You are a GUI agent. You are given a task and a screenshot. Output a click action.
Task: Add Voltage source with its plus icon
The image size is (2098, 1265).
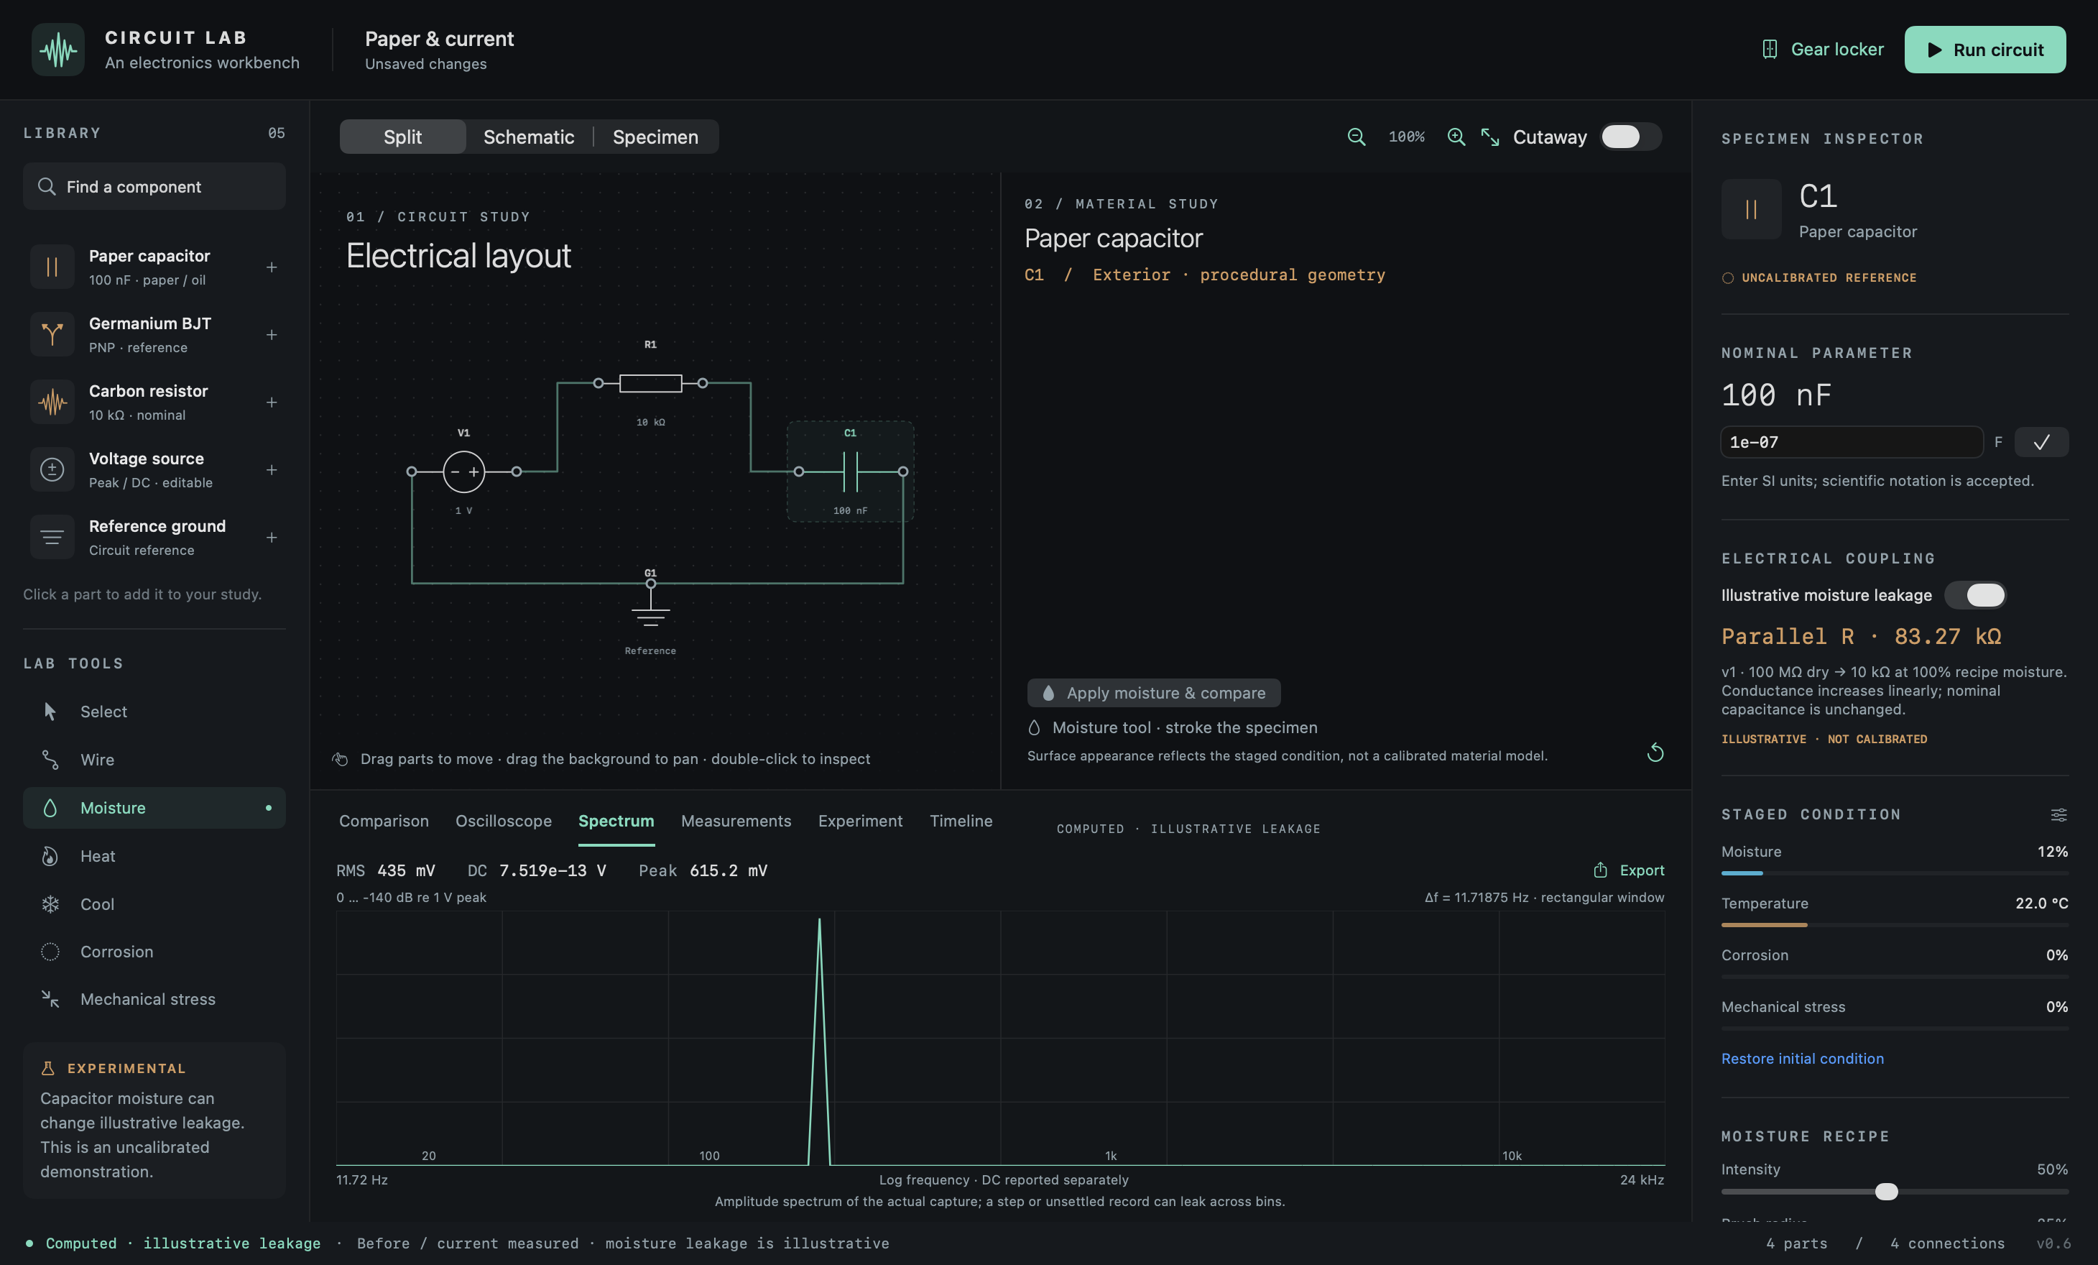coord(272,469)
